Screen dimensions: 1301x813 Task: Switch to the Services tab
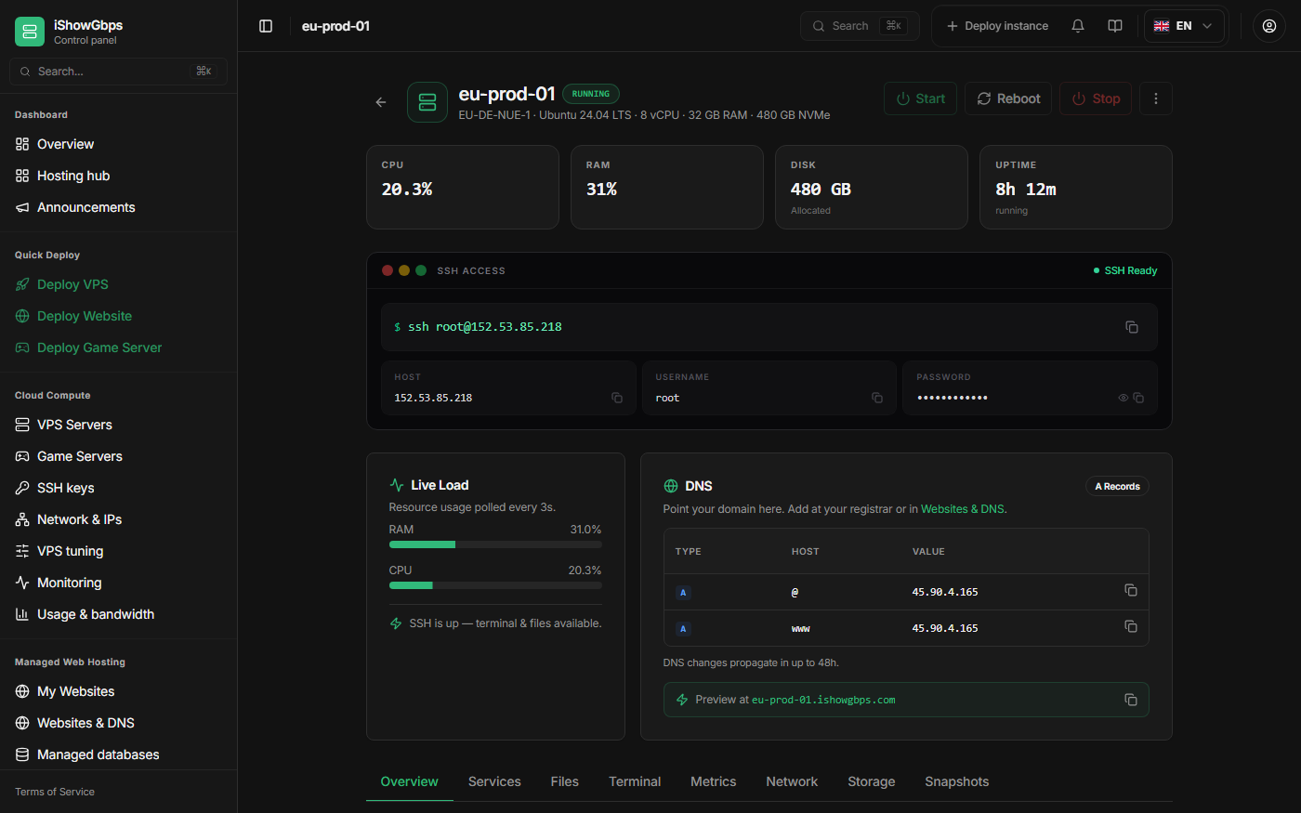(x=494, y=781)
